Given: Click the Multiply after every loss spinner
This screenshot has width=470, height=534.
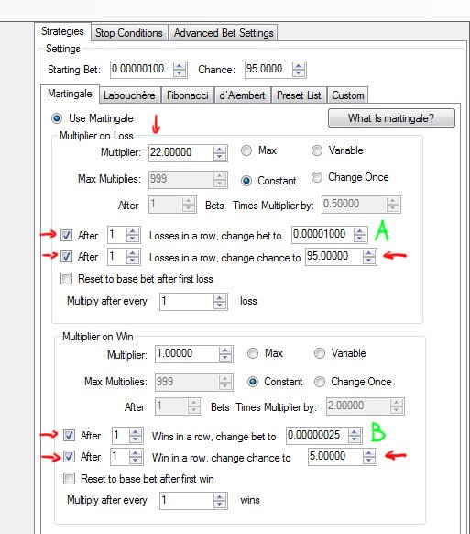Looking at the screenshot, I should 220,302.
